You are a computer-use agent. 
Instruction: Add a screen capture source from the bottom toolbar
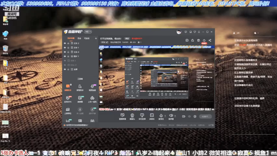pos(122,117)
